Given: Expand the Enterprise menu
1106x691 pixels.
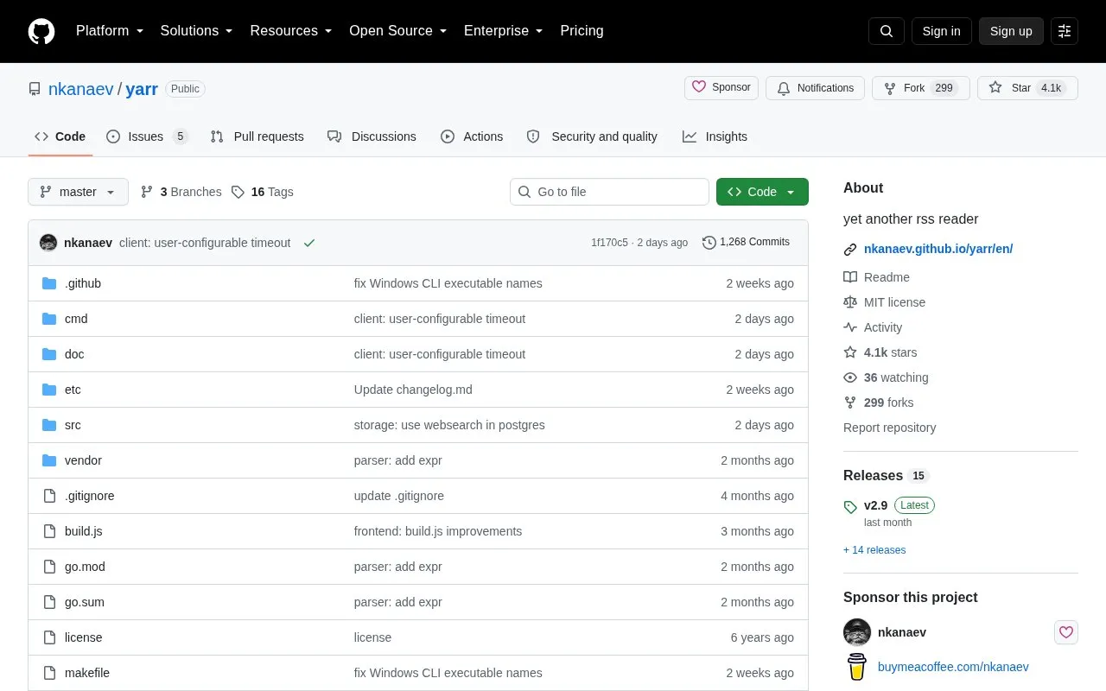Looking at the screenshot, I should (504, 31).
